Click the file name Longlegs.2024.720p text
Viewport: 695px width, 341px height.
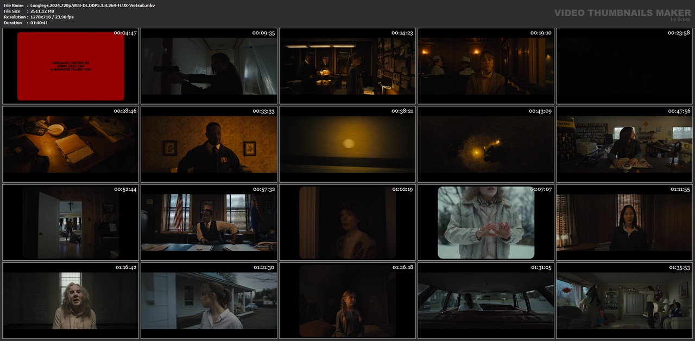click(x=92, y=5)
